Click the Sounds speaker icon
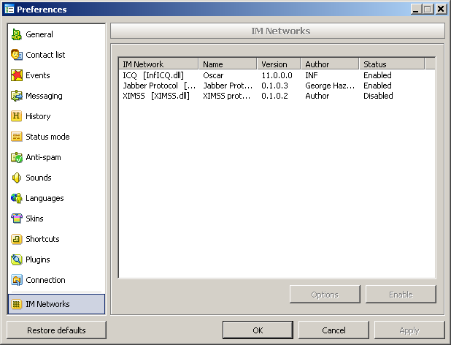The image size is (451, 345). click(16, 178)
